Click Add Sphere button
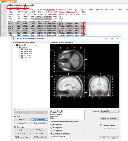This screenshot has width=128, height=141. tap(40, 133)
